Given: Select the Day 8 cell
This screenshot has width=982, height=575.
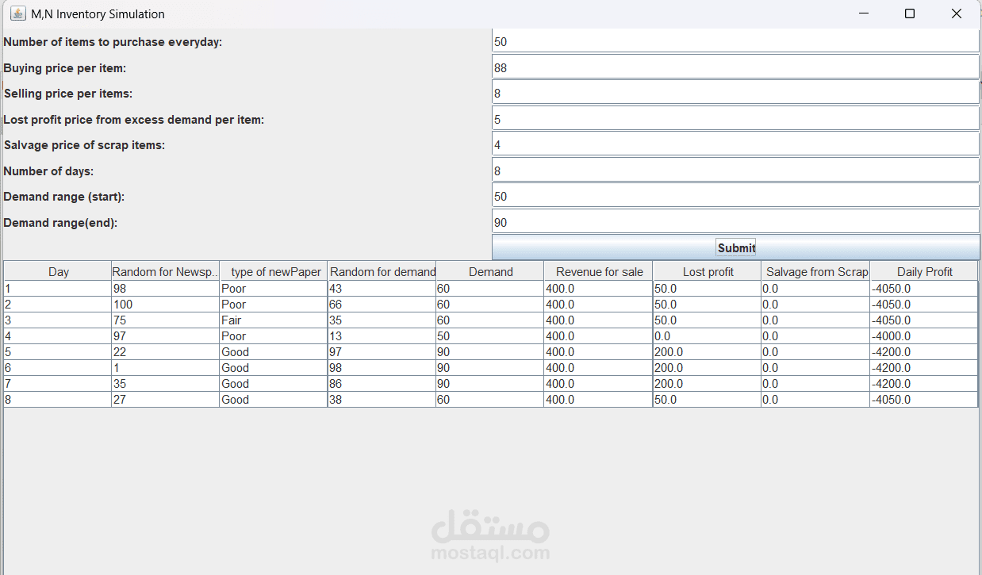Looking at the screenshot, I should (x=58, y=400).
